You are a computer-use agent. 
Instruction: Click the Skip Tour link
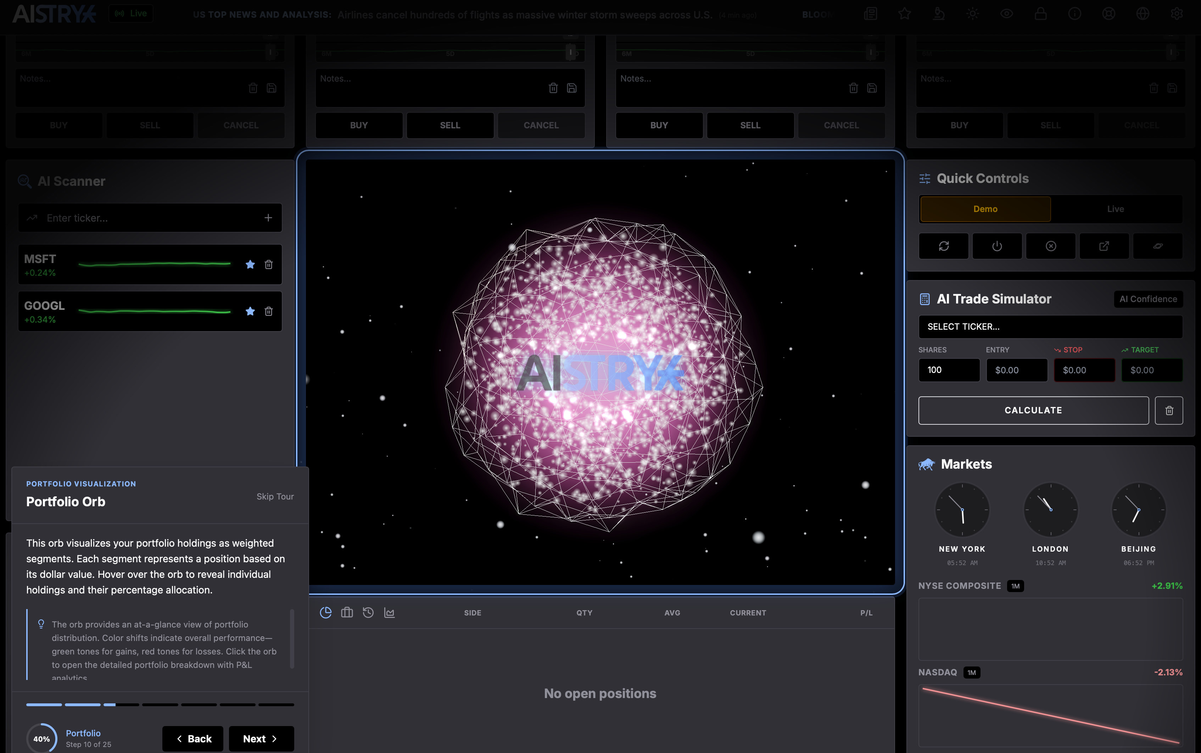275,497
